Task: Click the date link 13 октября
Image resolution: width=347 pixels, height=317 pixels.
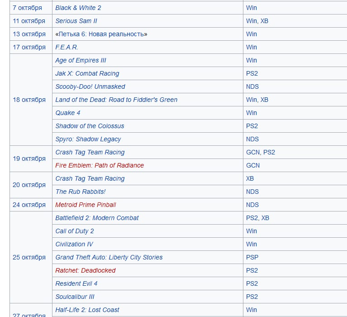Action: pyautogui.click(x=29, y=34)
